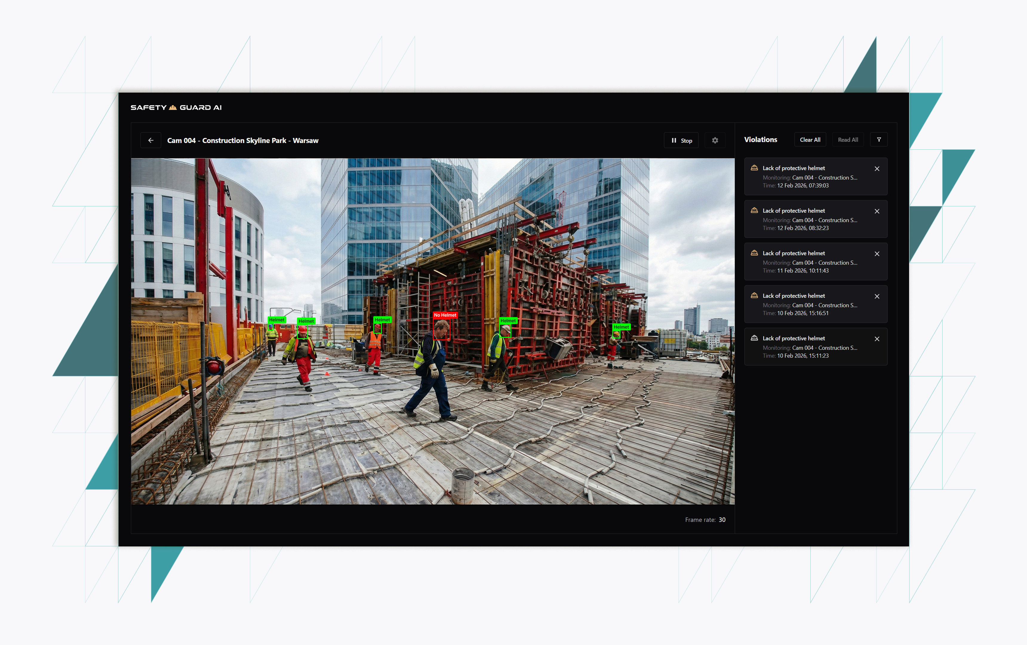This screenshot has width=1027, height=645.
Task: Click helmet icon on last violation card
Action: (x=754, y=338)
